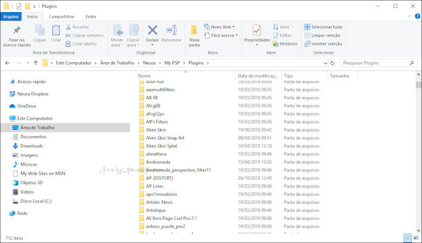422x243 pixels.
Task: Click the up-one-level arrow
Action: (36, 63)
